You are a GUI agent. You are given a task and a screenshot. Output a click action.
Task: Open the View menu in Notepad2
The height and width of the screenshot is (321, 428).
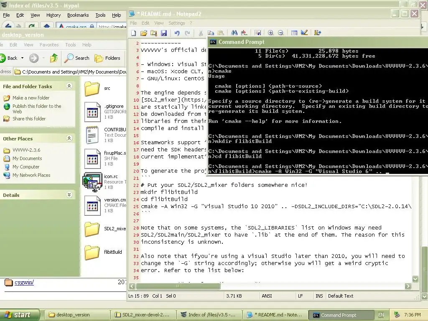pos(159,23)
